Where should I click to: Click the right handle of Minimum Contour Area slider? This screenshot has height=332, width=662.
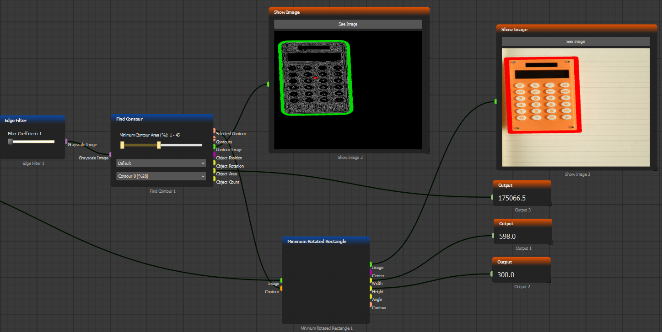point(159,145)
